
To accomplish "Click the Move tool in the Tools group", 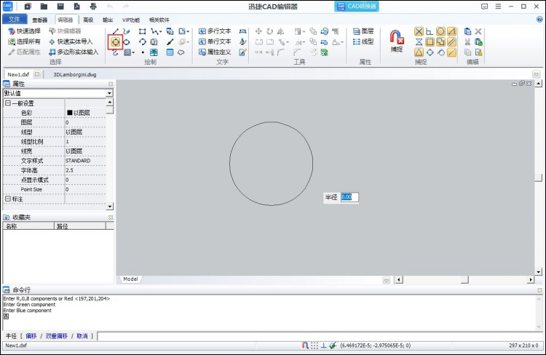I will (x=258, y=31).
